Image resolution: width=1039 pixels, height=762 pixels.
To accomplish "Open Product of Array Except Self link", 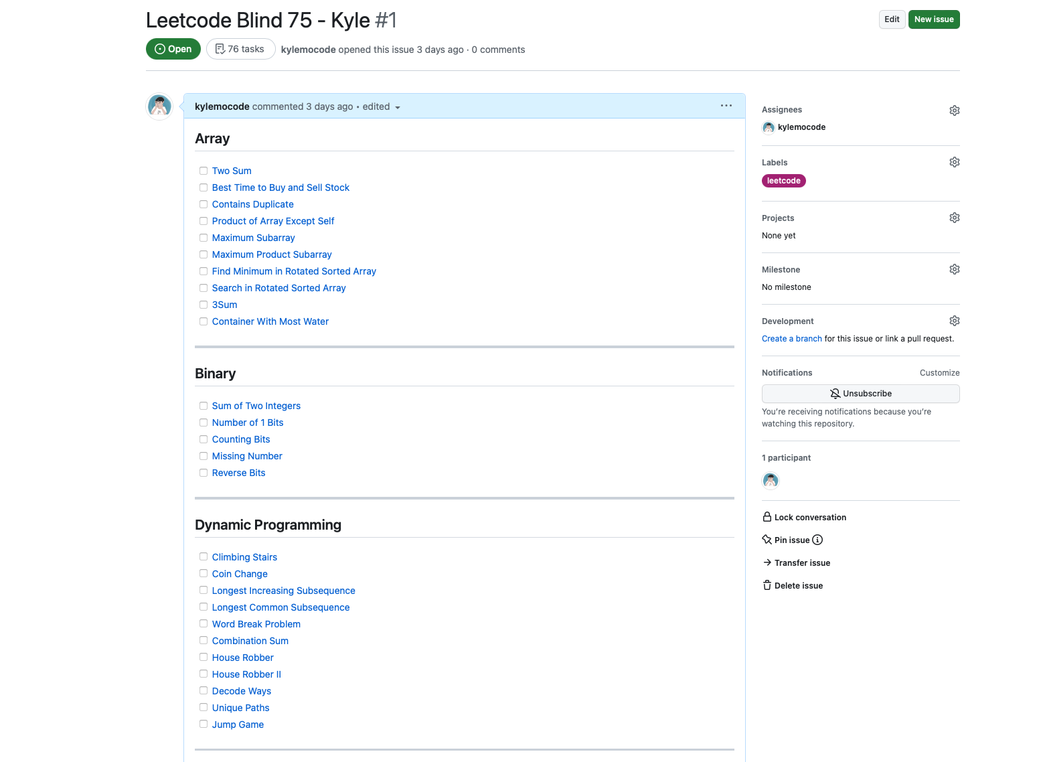I will pyautogui.click(x=273, y=221).
